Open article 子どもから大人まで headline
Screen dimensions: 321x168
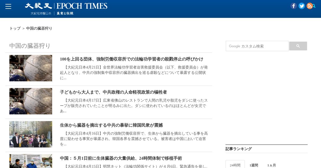pyautogui.click(x=113, y=92)
